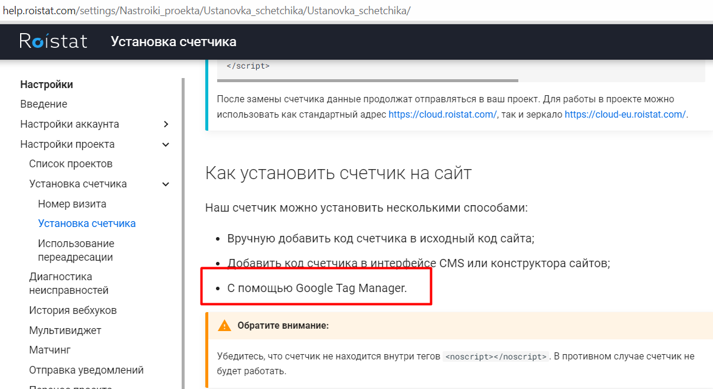
Task: Open История вебхуков page
Action: 73,310
